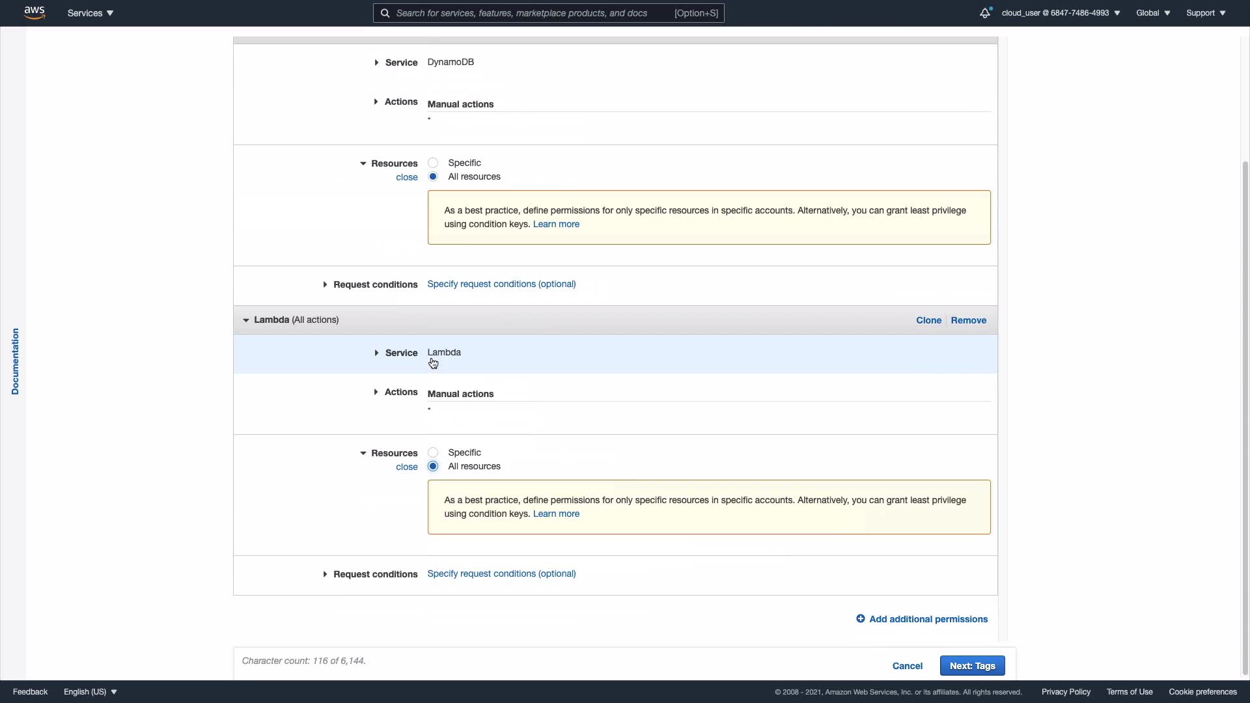1250x703 pixels.
Task: Open the Services menu
Action: pyautogui.click(x=90, y=13)
